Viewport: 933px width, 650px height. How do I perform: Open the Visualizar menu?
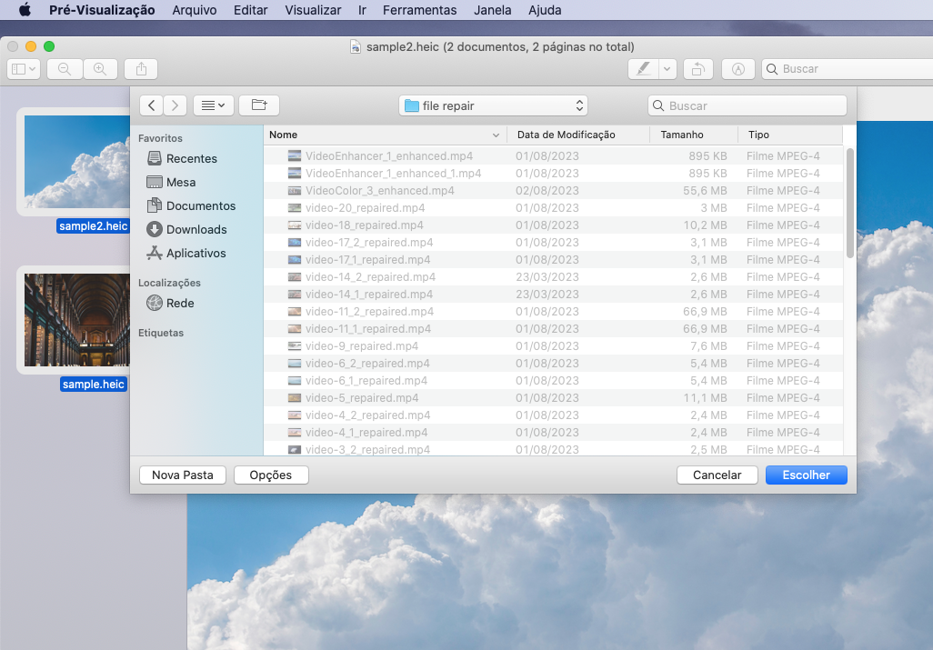coord(313,11)
